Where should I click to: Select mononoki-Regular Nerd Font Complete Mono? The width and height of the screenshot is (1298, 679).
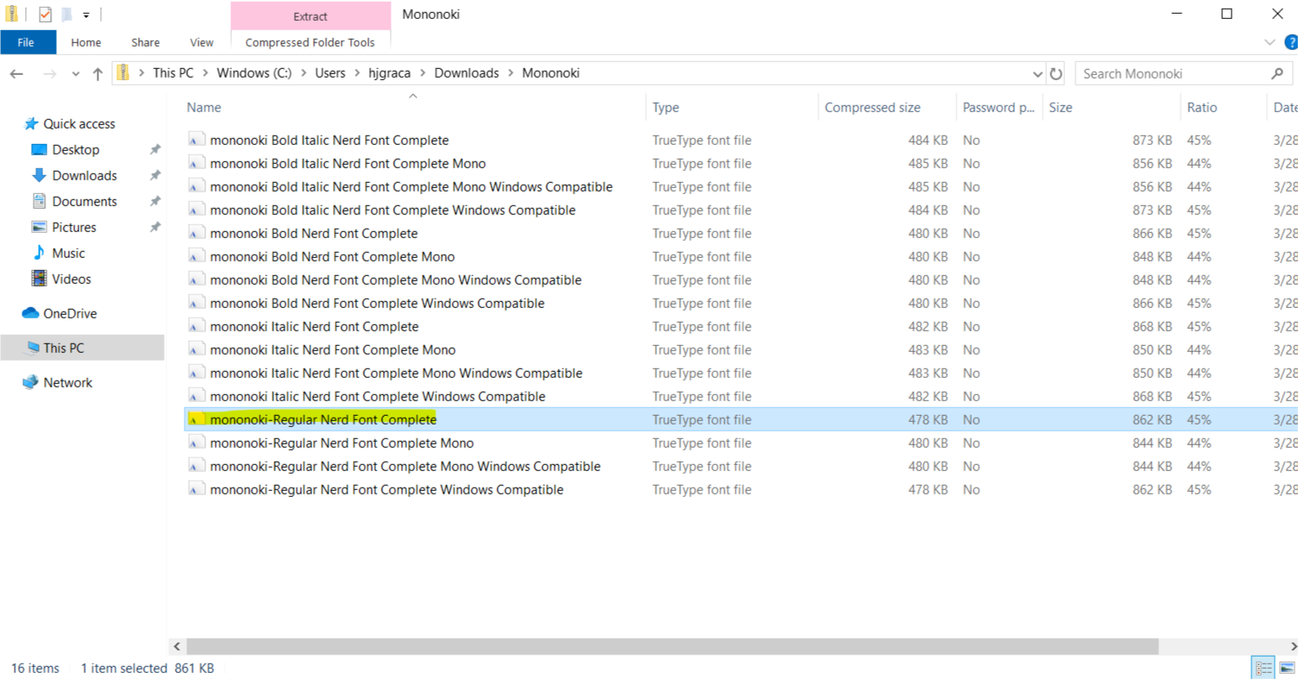[x=342, y=443]
